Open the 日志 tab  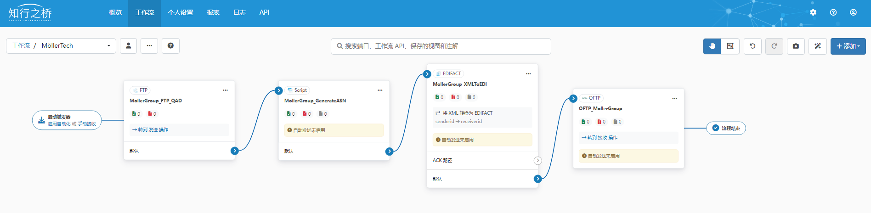(239, 13)
